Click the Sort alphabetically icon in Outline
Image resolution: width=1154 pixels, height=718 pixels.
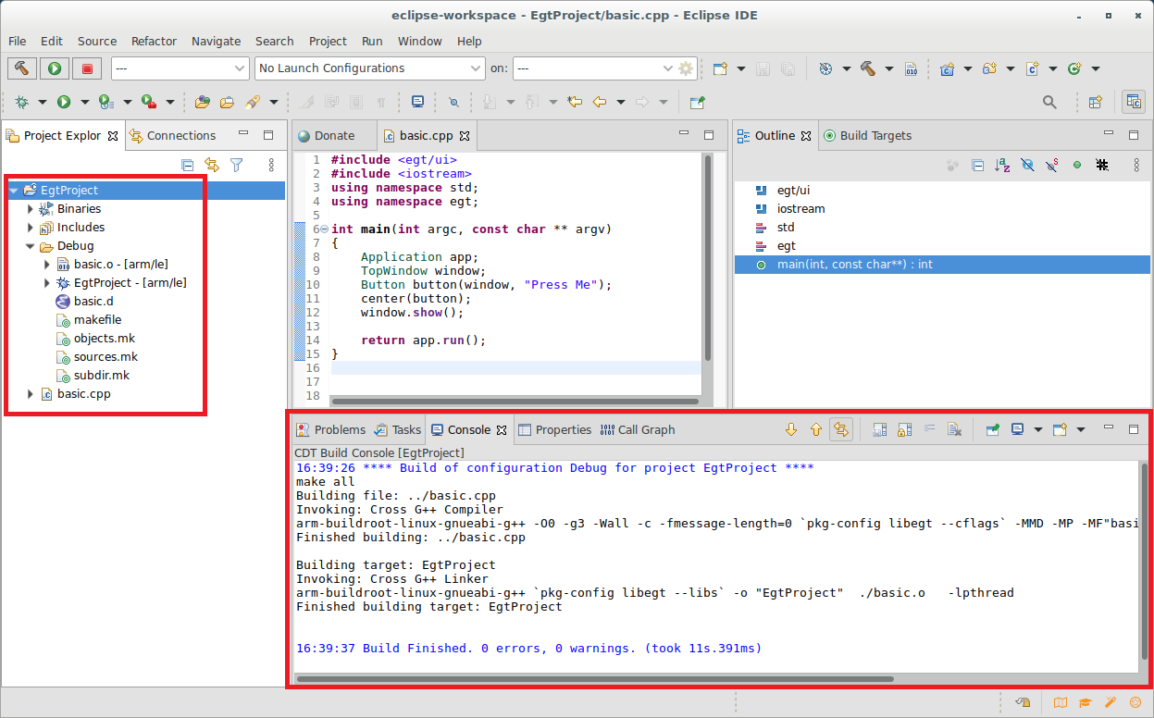1002,165
